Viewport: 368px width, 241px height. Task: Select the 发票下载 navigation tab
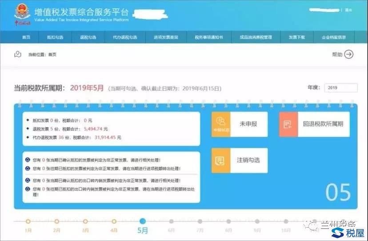point(296,37)
